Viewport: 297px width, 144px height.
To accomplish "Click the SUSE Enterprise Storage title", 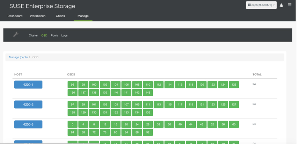I will click(42, 6).
